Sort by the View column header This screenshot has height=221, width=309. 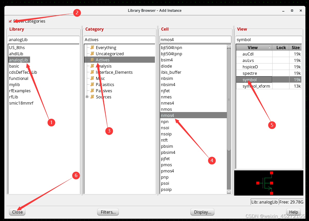253,48
